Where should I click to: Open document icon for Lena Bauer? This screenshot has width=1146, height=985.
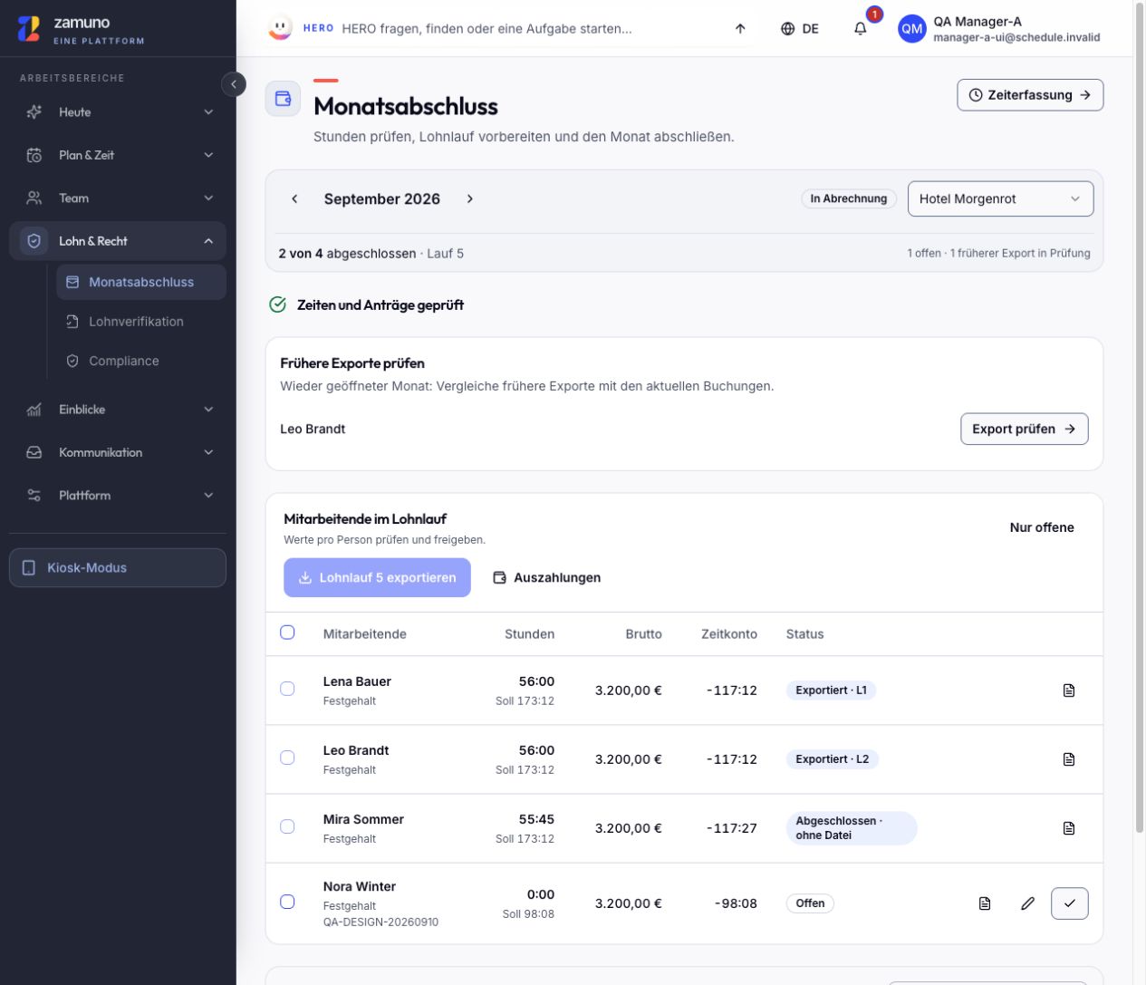[1069, 690]
